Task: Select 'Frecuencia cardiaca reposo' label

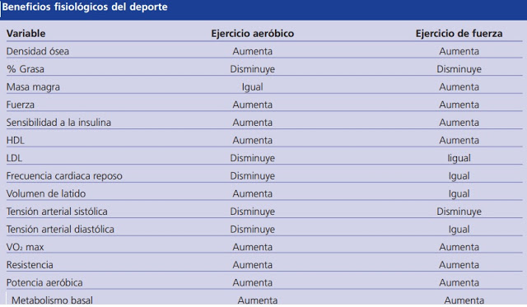Action: (x=64, y=176)
